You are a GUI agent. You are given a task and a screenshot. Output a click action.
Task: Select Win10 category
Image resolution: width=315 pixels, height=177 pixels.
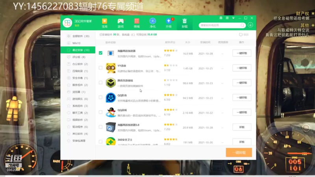[x=78, y=43]
